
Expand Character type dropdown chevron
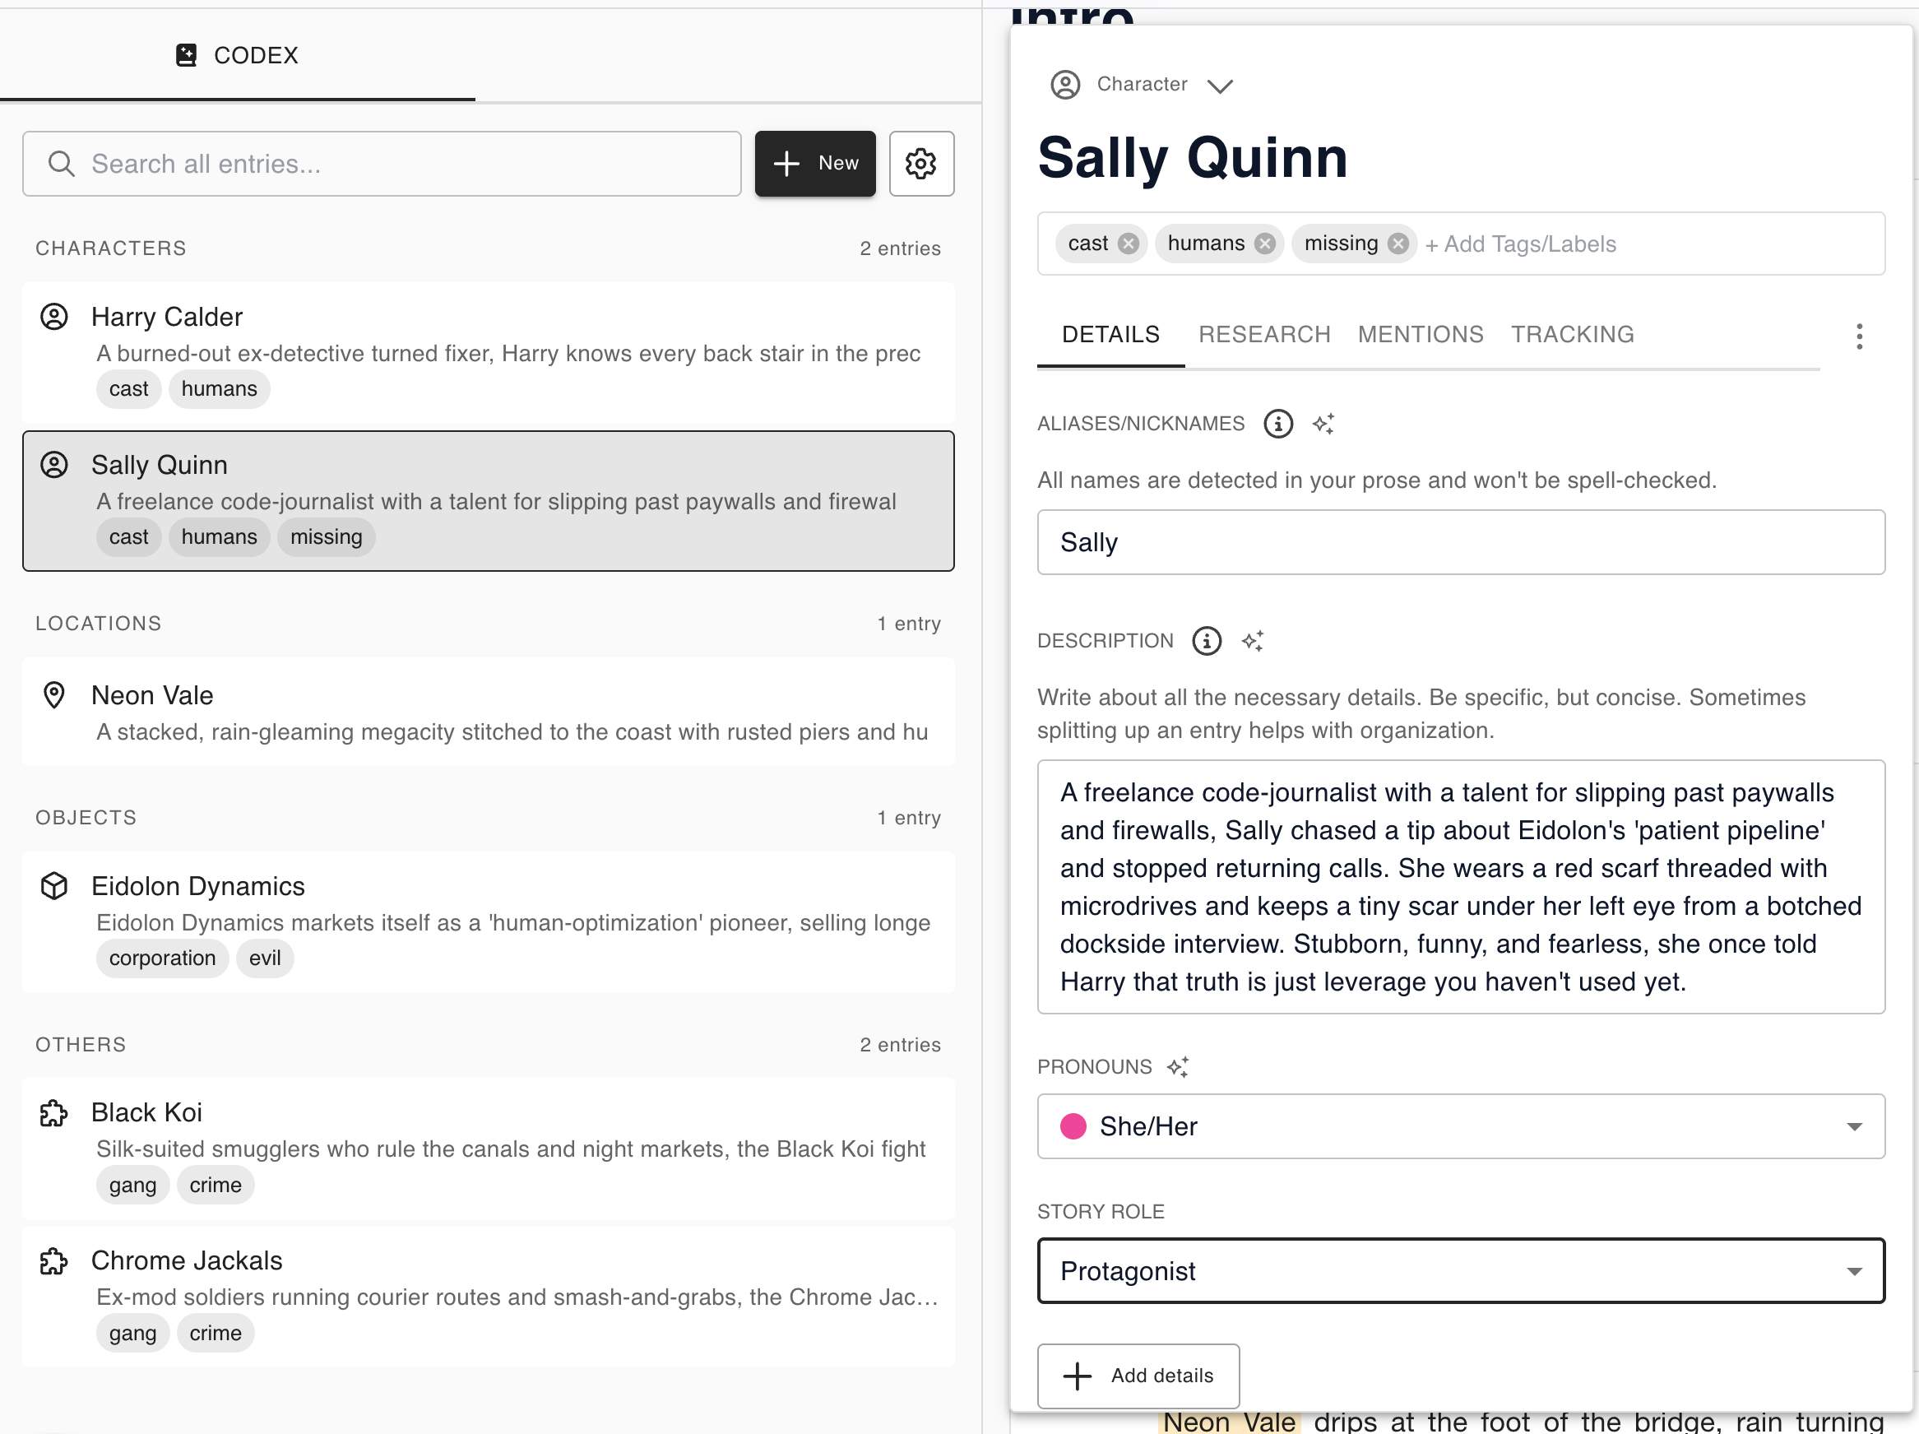point(1220,85)
